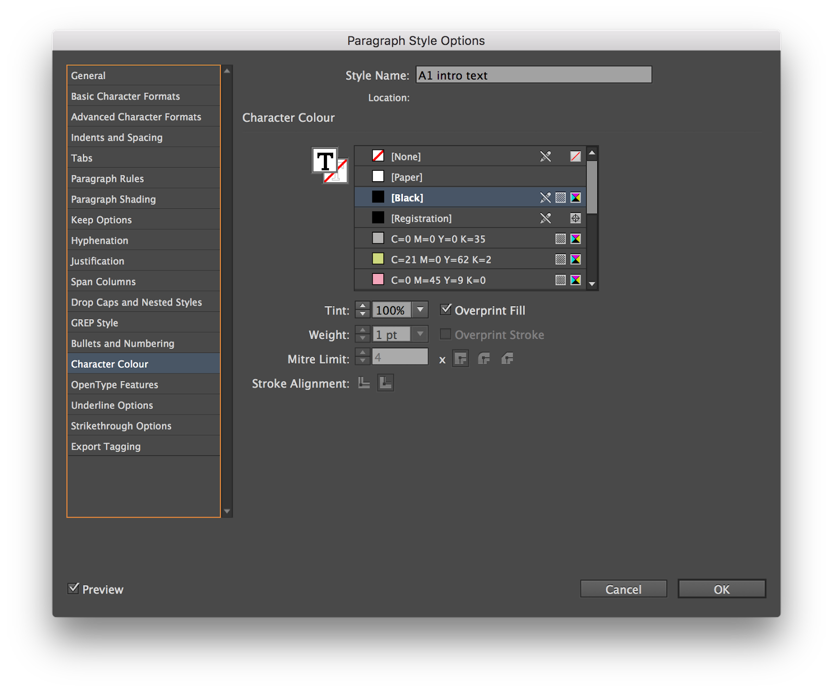Click the swatch list scroll down arrow
The image size is (833, 692).
[x=592, y=284]
